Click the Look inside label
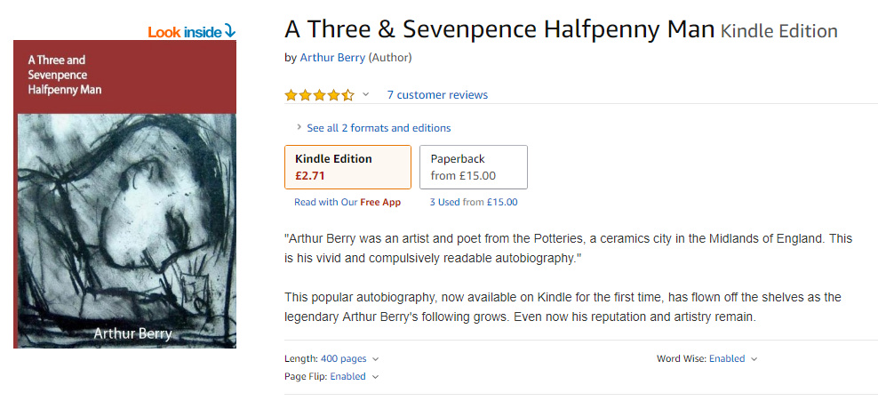 (x=184, y=32)
